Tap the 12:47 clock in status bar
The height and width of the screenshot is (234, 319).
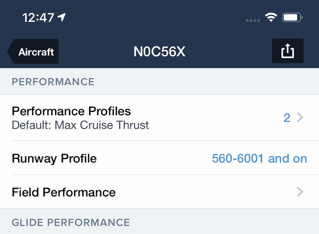coord(39,18)
